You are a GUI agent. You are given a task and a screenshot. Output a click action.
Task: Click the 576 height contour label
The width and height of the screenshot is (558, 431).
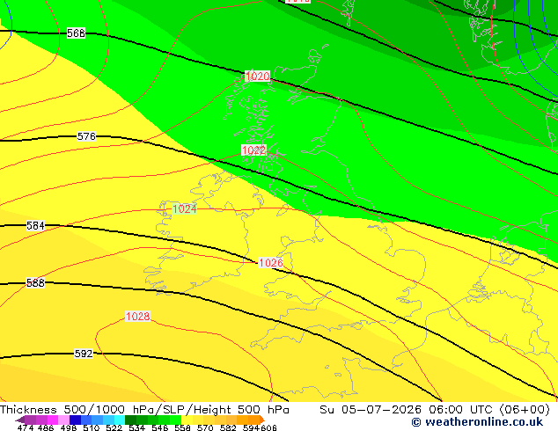[86, 136]
